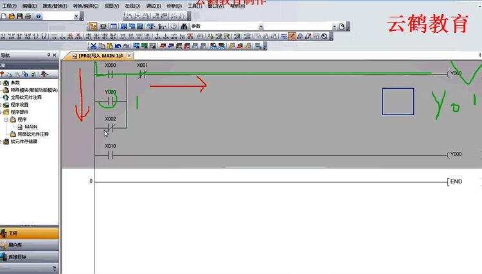
Task: Select 特殊模块(智能功能模块) tree item
Action: (34, 90)
